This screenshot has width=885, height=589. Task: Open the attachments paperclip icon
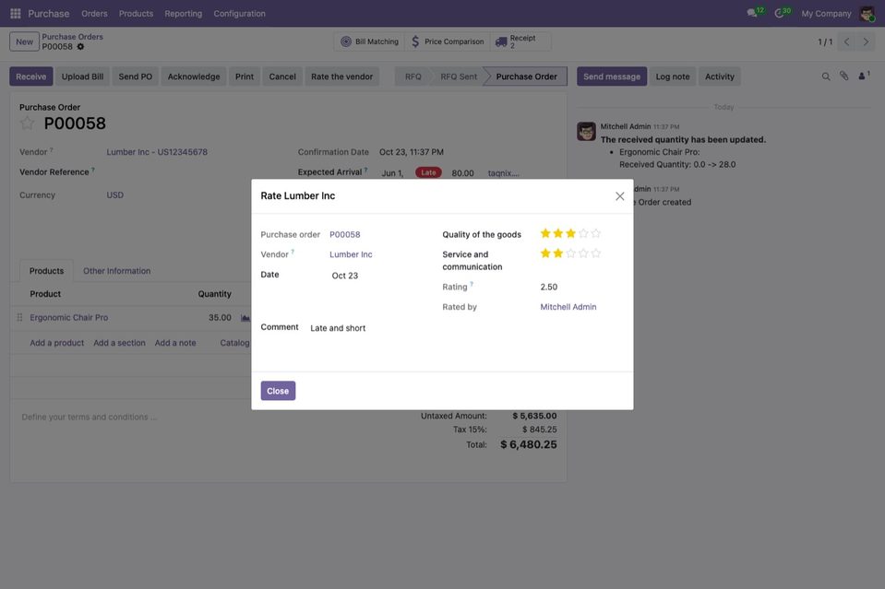coord(843,77)
